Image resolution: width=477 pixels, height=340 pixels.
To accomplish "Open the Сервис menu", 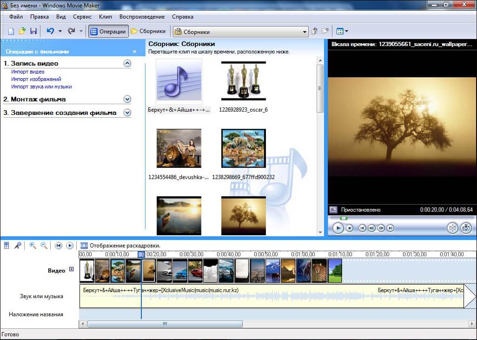I will pyautogui.click(x=82, y=17).
